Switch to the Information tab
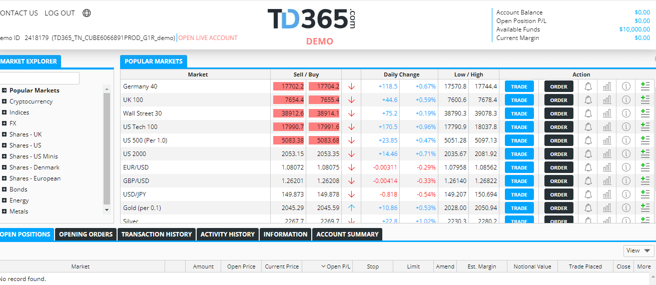 pos(285,234)
